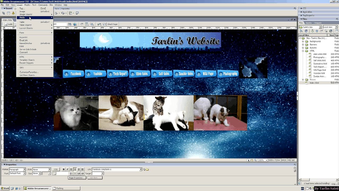Screen dimensions: 339x191
Task: Click the Named Anchor insert-bar icon
Action: (x=13, y=13)
